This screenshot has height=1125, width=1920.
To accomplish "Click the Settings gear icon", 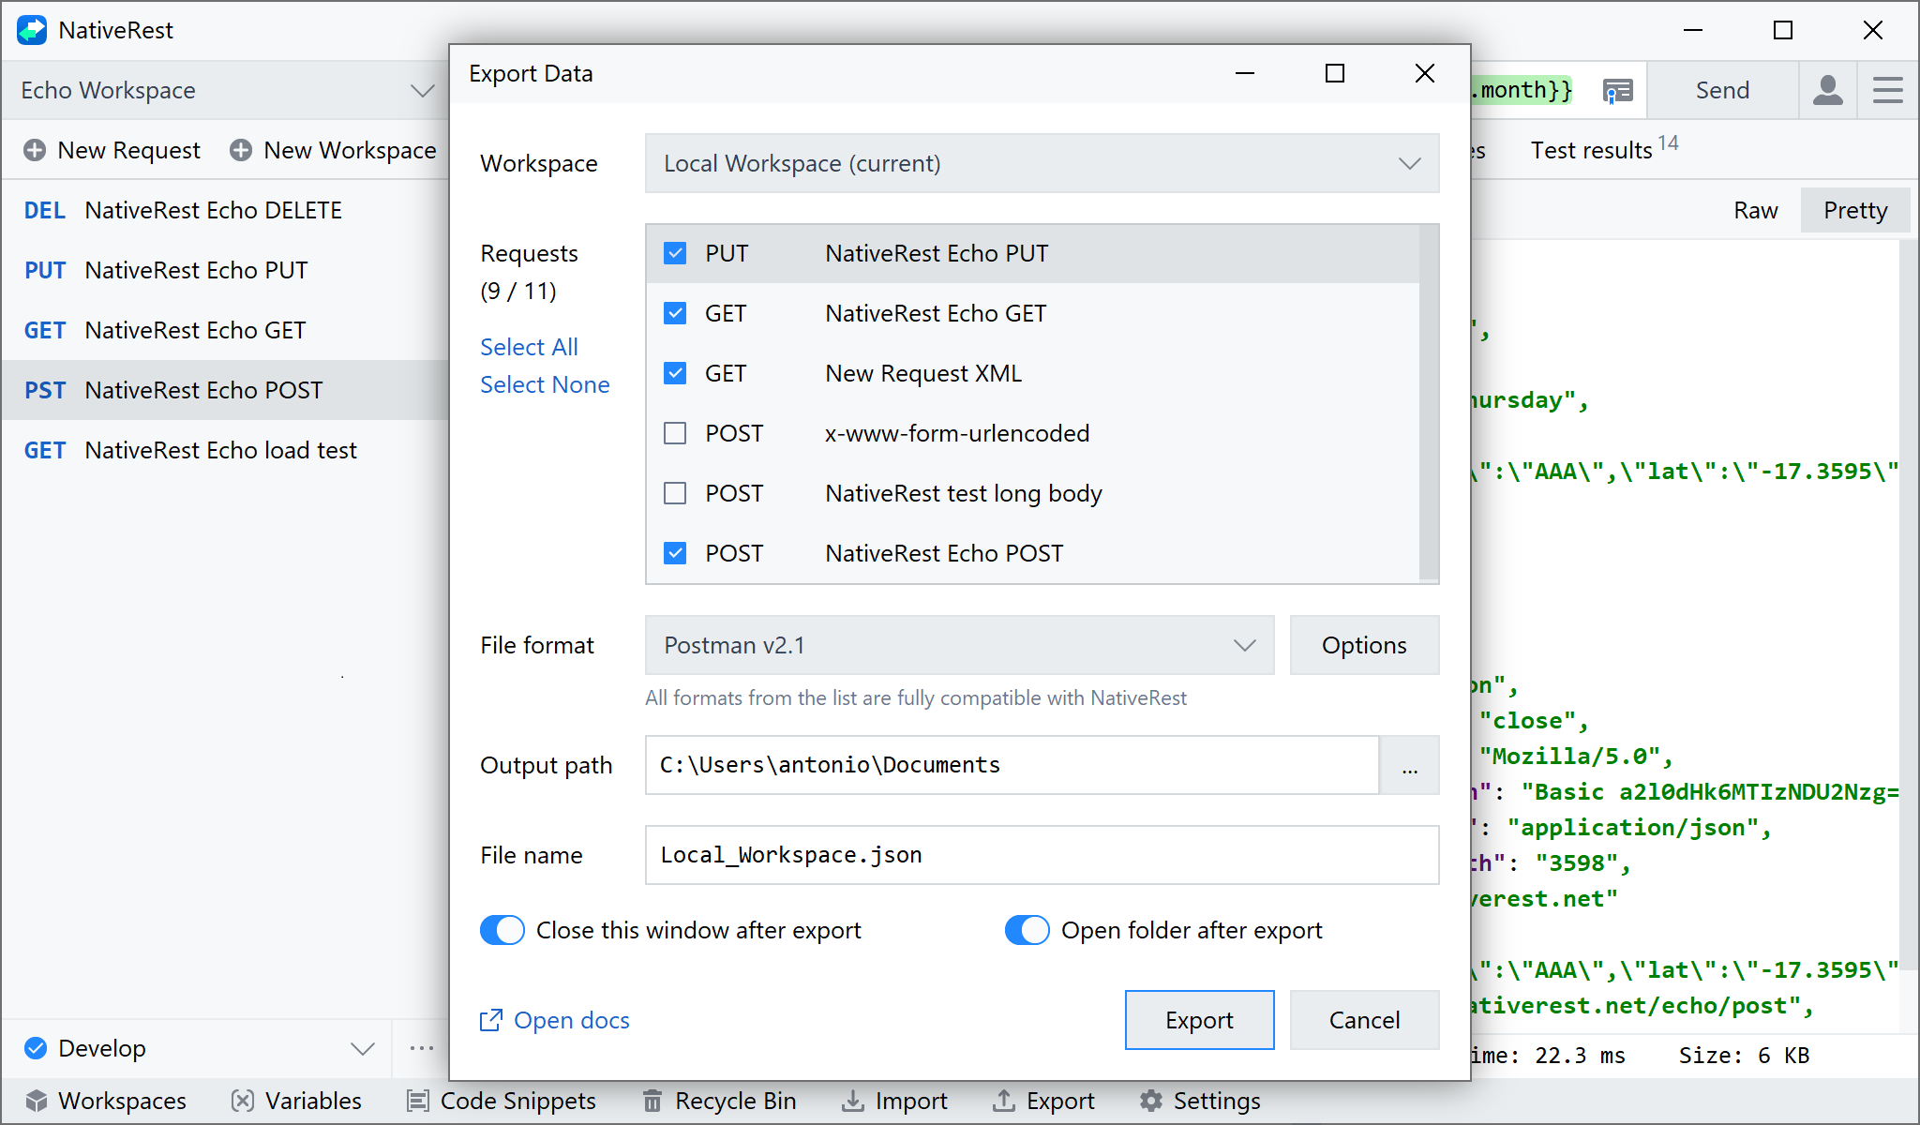I will [x=1151, y=1101].
